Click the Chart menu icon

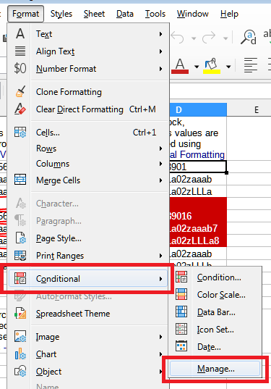[20, 354]
